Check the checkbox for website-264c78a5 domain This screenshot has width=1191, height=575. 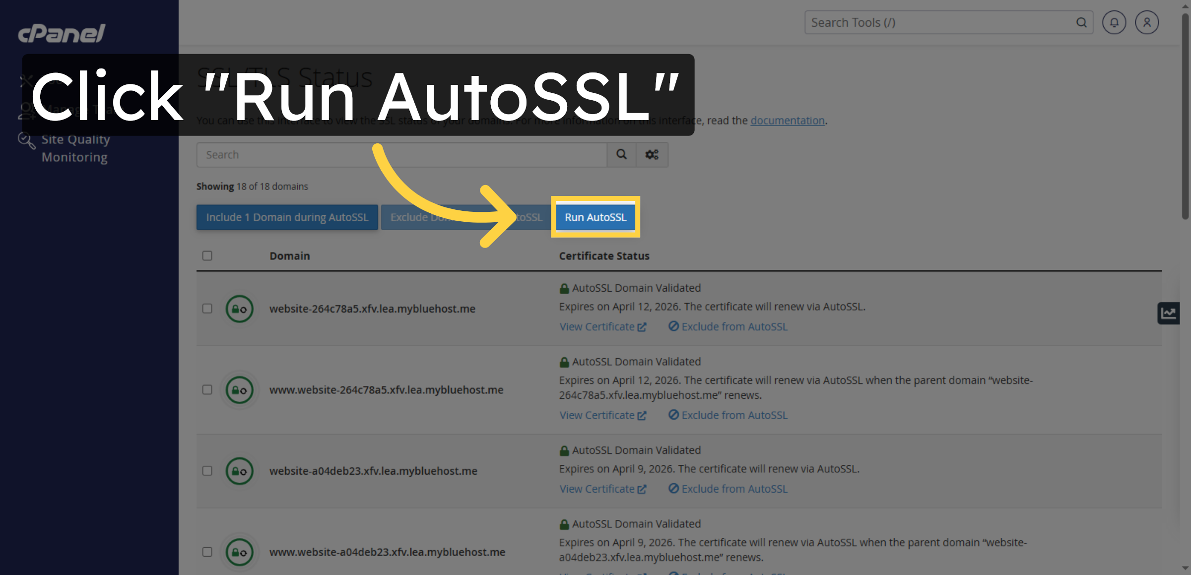click(x=207, y=309)
